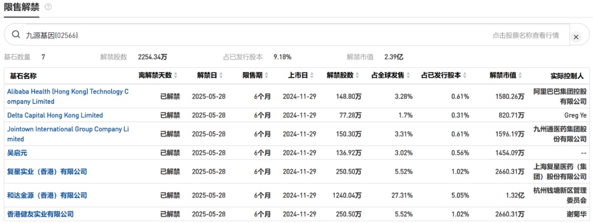Clear the search box with X button
The width and height of the screenshot is (593, 223).
coord(576,37)
